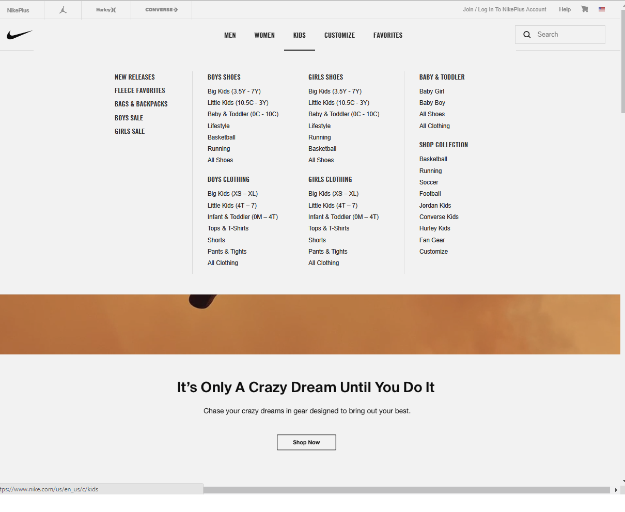Click the Shop Now button
The width and height of the screenshot is (625, 512).
click(306, 442)
